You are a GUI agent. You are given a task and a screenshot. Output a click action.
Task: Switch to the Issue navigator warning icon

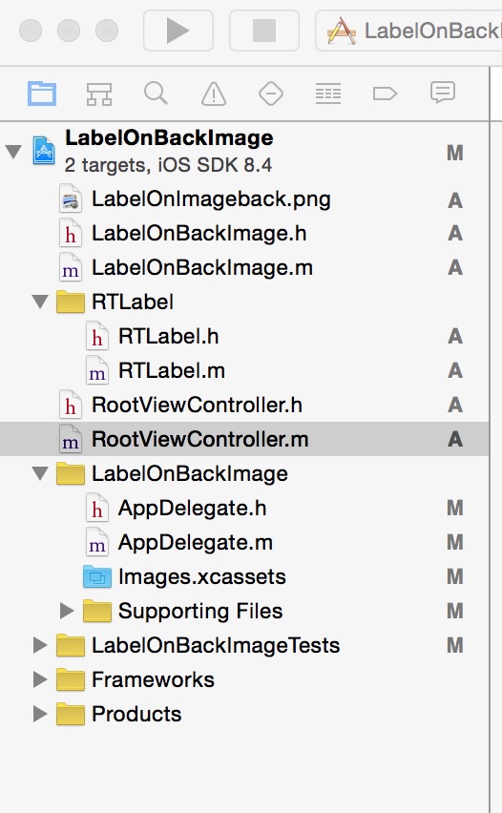point(214,94)
